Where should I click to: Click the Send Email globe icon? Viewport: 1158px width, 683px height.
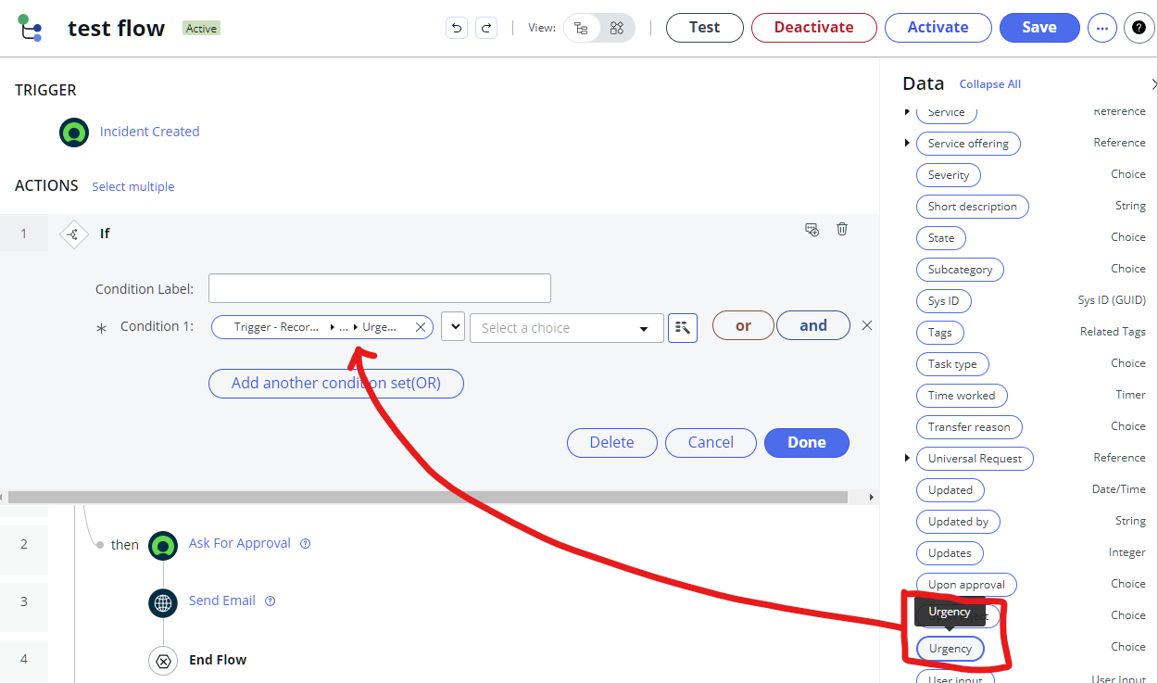coord(163,602)
